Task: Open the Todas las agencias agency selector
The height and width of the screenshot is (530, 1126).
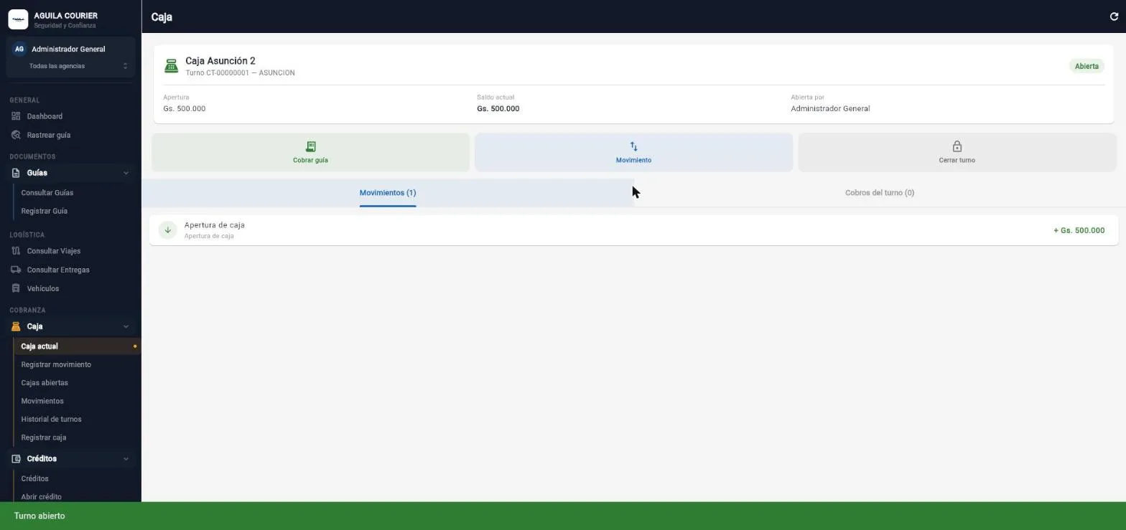Action: [70, 66]
